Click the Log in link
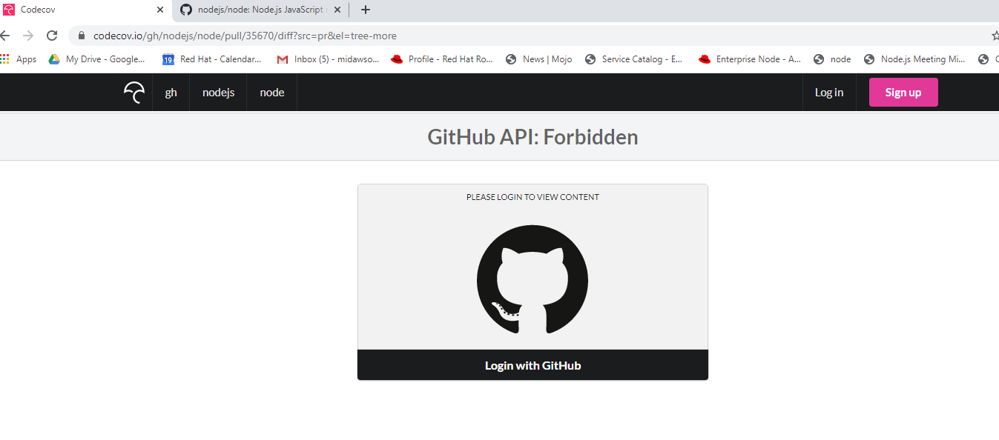The width and height of the screenshot is (999, 440). click(828, 93)
